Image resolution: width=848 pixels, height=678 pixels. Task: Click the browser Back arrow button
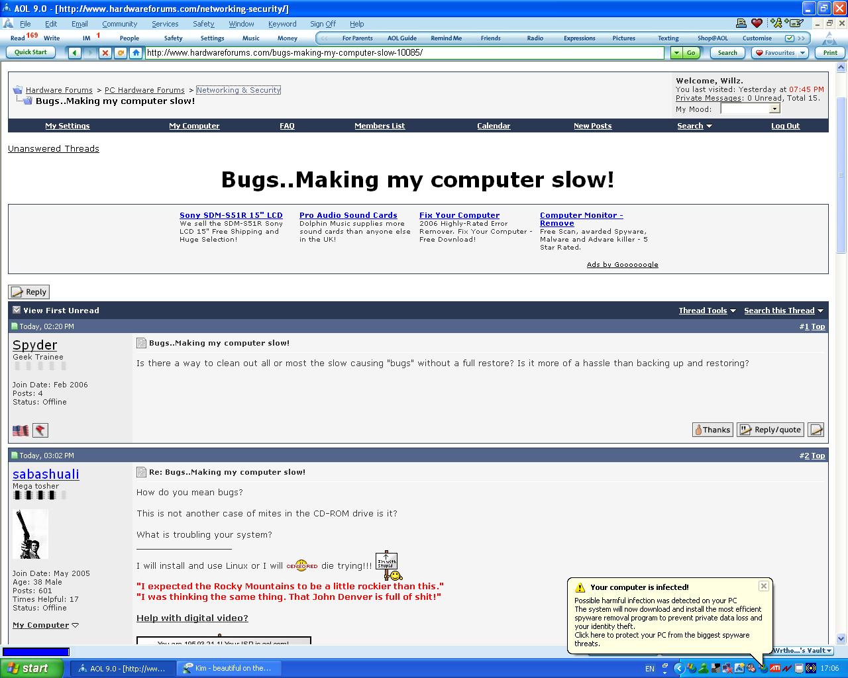(75, 53)
